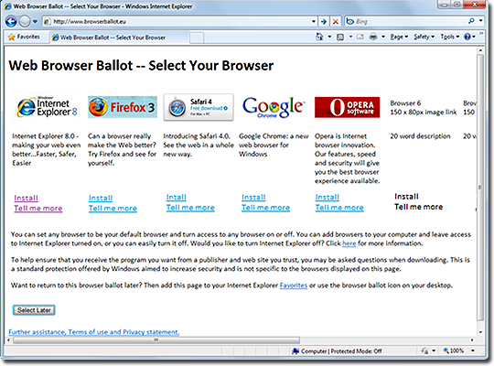This screenshot has width=494, height=366.
Task: Click the RSS feeds toolbar icon
Action: point(340,38)
